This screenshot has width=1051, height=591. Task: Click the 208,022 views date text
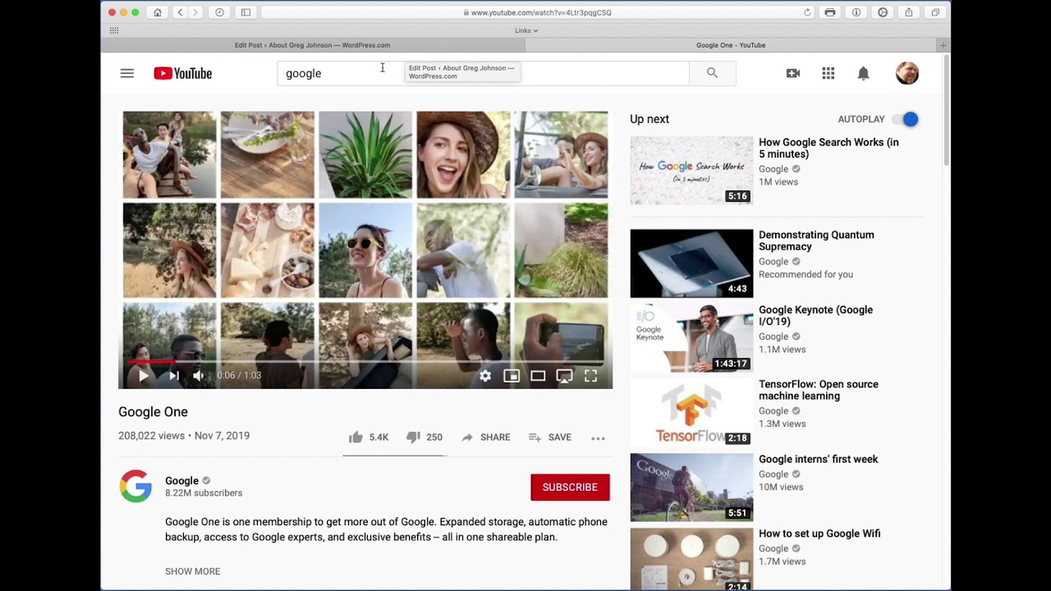(x=184, y=436)
